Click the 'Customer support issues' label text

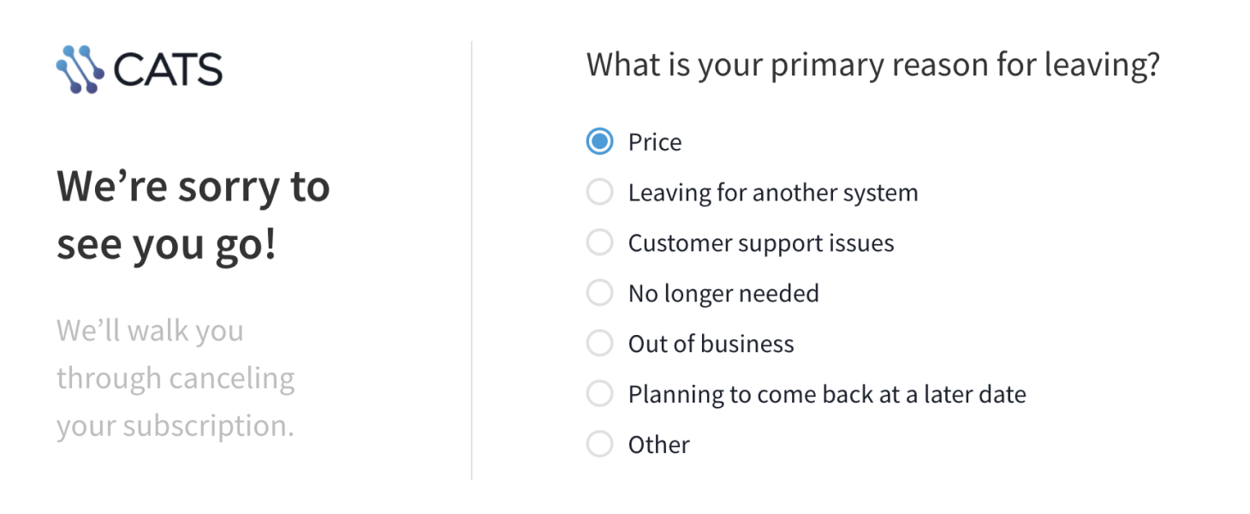click(x=761, y=243)
